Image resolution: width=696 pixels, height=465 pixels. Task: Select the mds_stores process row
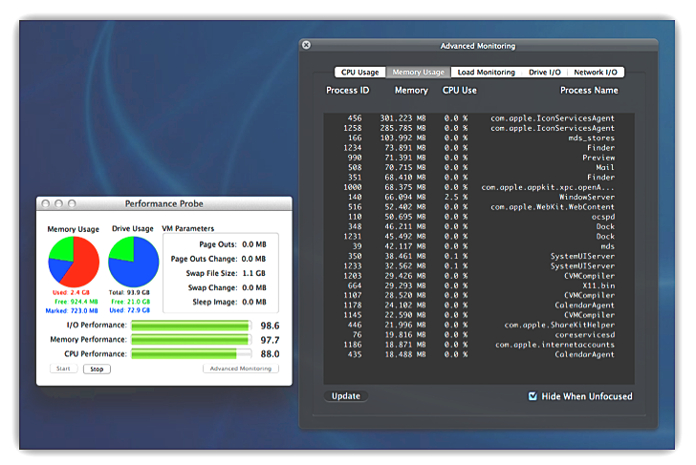tap(479, 137)
